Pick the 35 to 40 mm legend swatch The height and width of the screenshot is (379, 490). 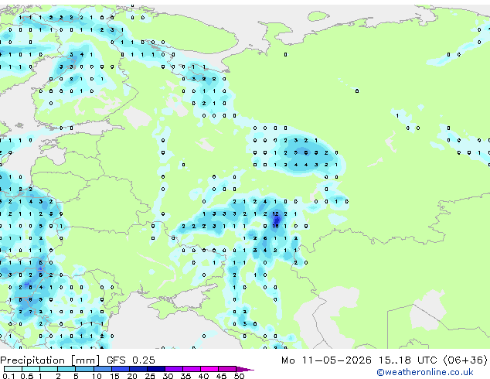click(x=192, y=369)
